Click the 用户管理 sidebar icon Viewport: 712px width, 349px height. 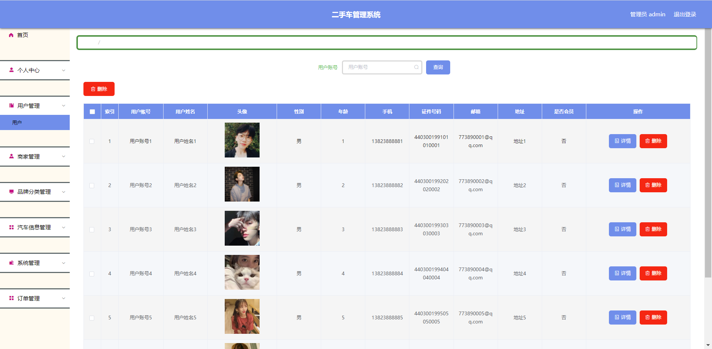pos(11,106)
